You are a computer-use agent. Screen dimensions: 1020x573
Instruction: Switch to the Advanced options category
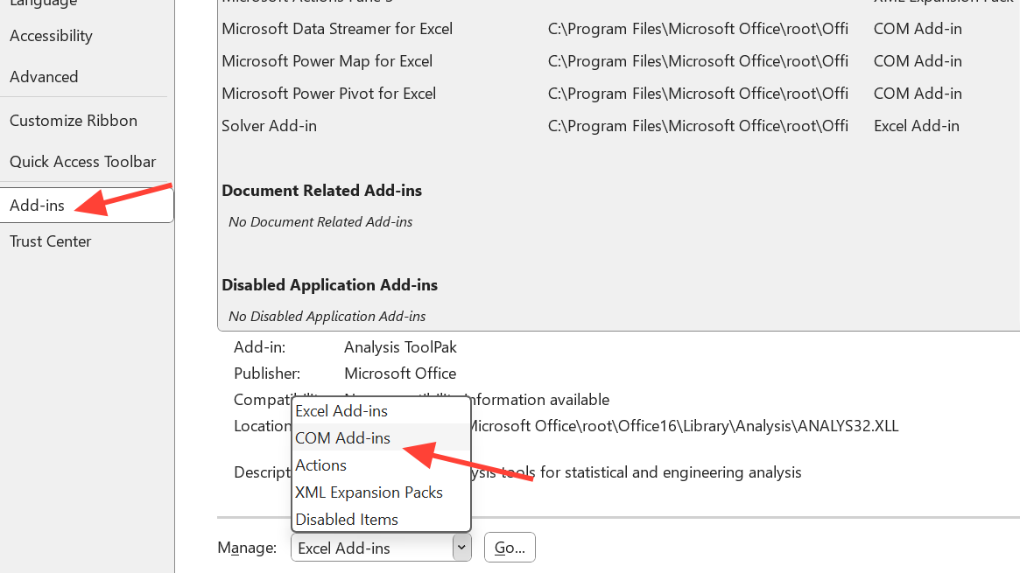click(44, 77)
